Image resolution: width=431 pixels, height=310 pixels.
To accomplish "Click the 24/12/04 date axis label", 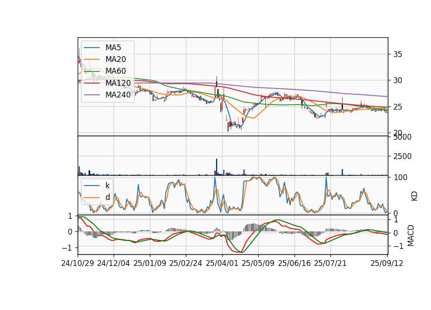I will 114,263.
